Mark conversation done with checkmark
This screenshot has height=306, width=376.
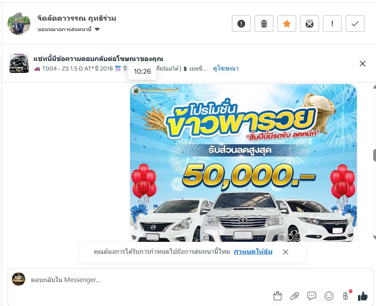(x=355, y=24)
